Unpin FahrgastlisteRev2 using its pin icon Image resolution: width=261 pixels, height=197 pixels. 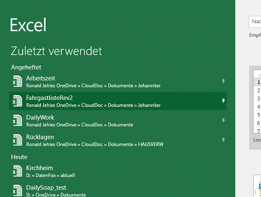(x=223, y=101)
